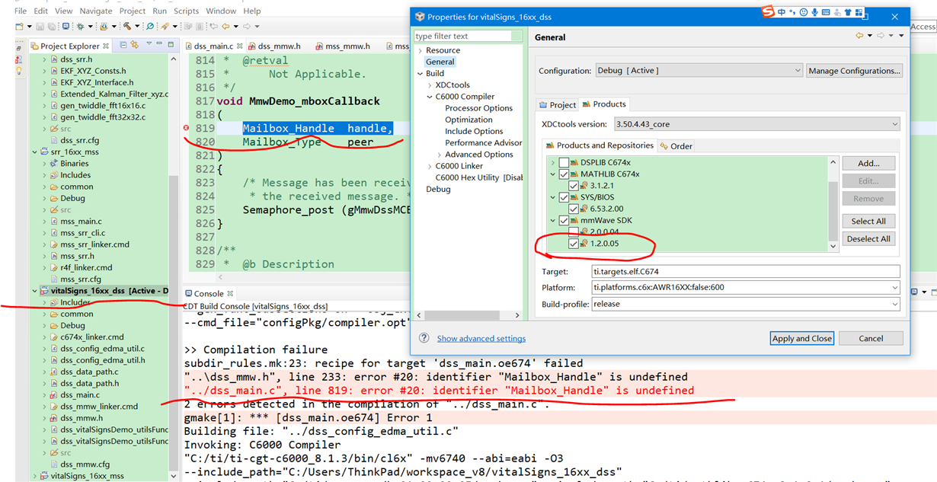
Task: Open the Configuration dropdown
Action: (699, 70)
